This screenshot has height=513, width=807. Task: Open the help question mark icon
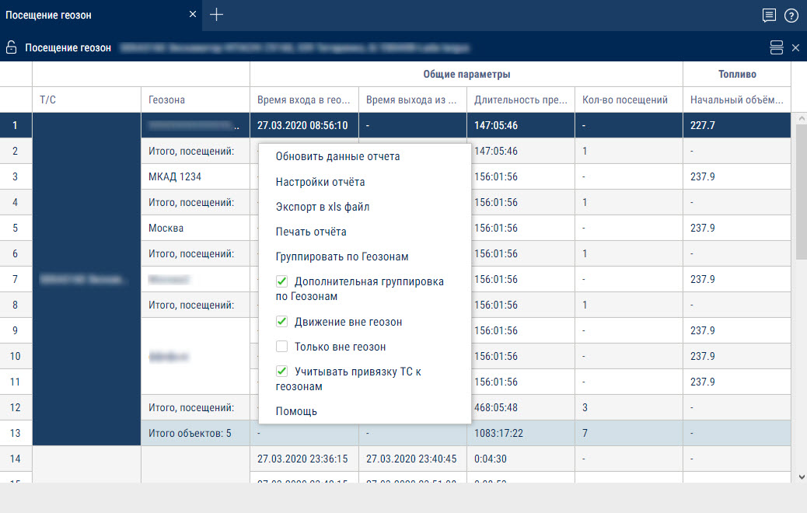click(x=791, y=16)
